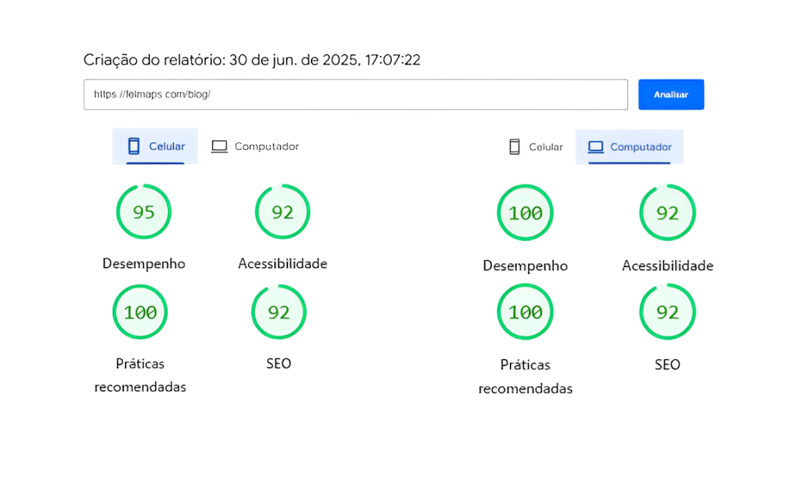This screenshot has height=477, width=796.
Task: Click the gray phone icon in the right panel
Action: tap(514, 147)
